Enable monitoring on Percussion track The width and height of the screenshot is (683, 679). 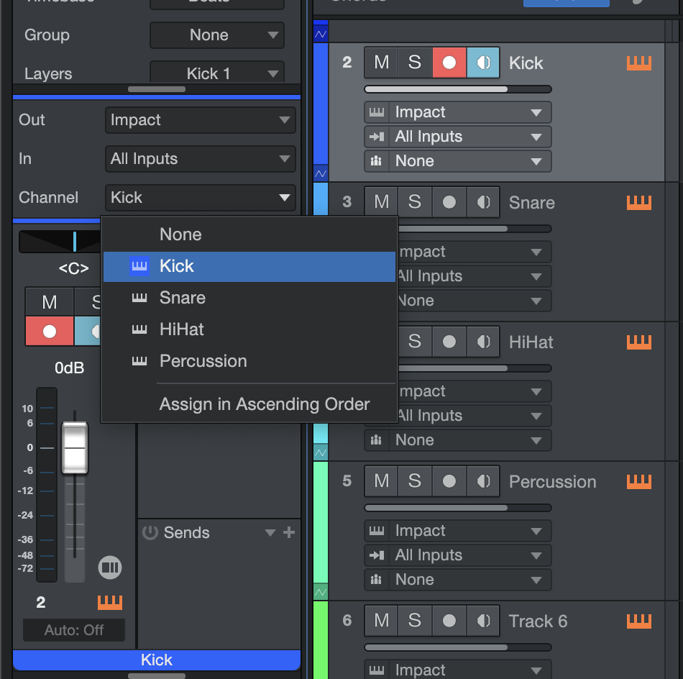483,481
